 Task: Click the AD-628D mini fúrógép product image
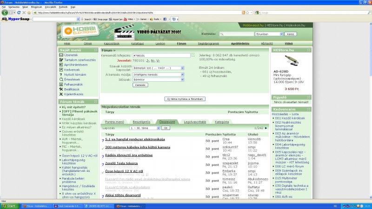tap(292, 61)
